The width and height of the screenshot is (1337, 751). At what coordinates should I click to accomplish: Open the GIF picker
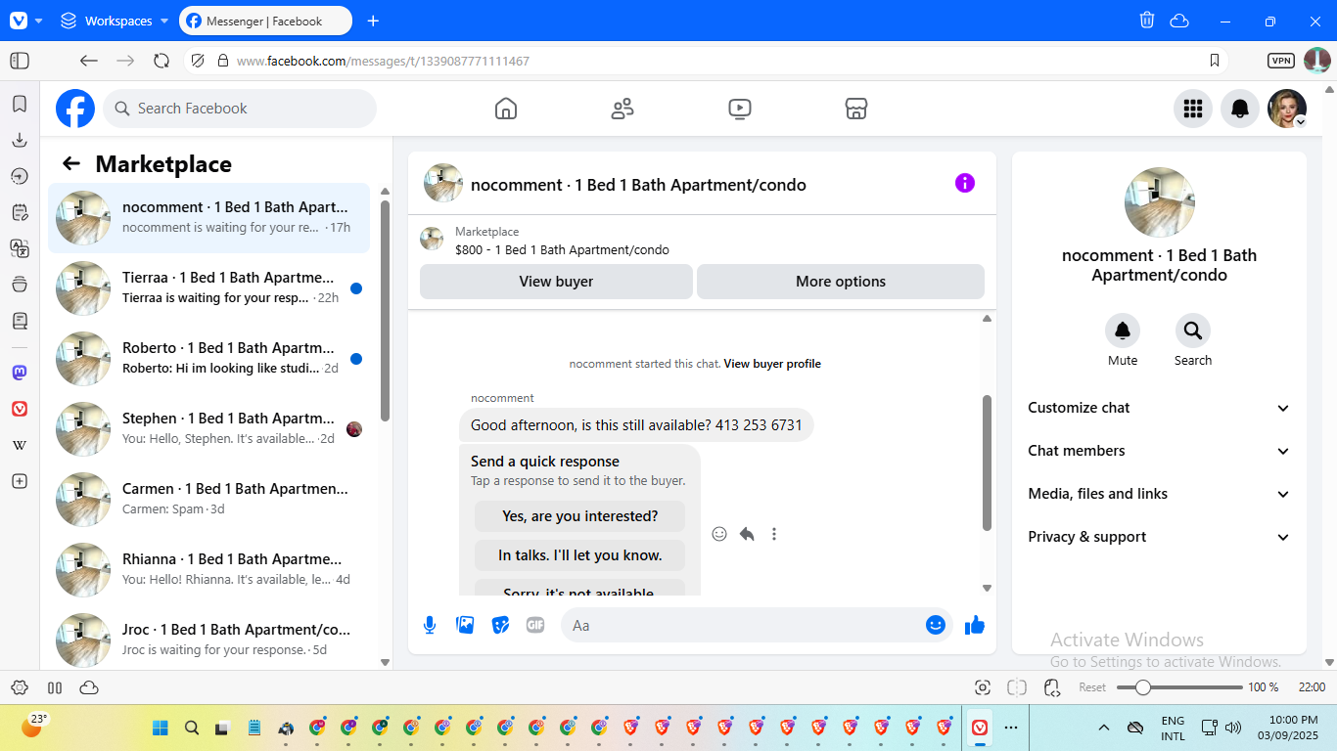click(535, 625)
